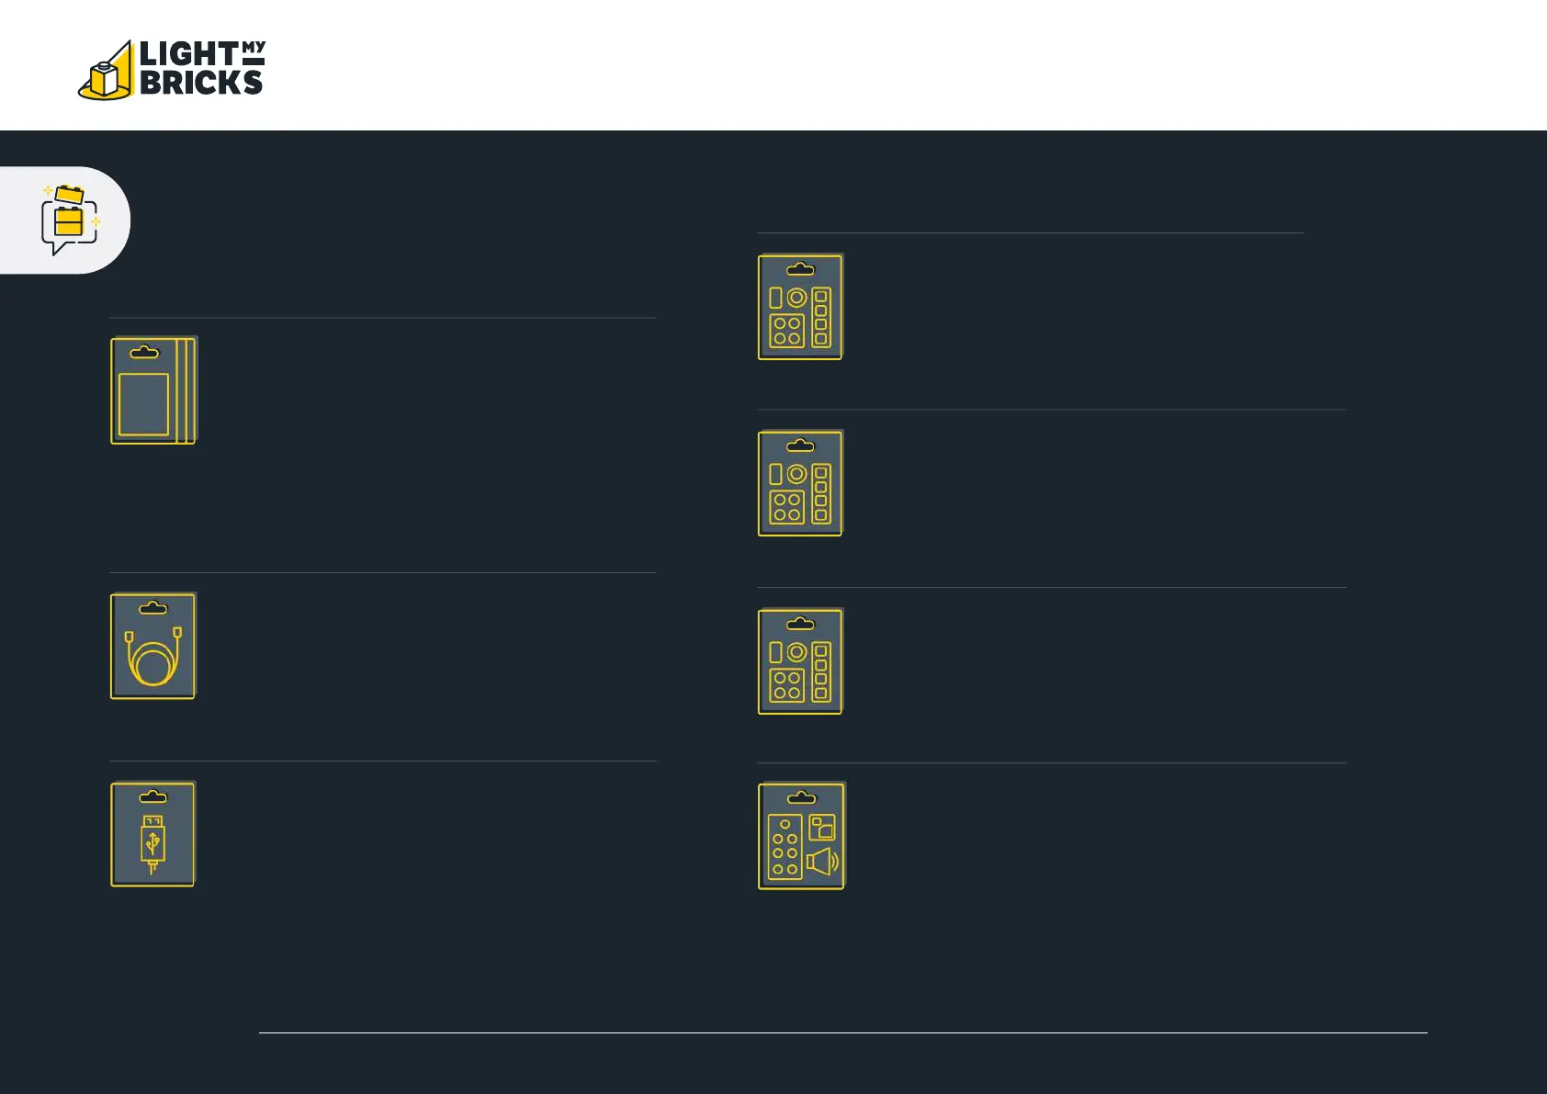Viewport: 1547px width, 1094px height.
Task: Click the small MY text in logo
Action: point(254,48)
